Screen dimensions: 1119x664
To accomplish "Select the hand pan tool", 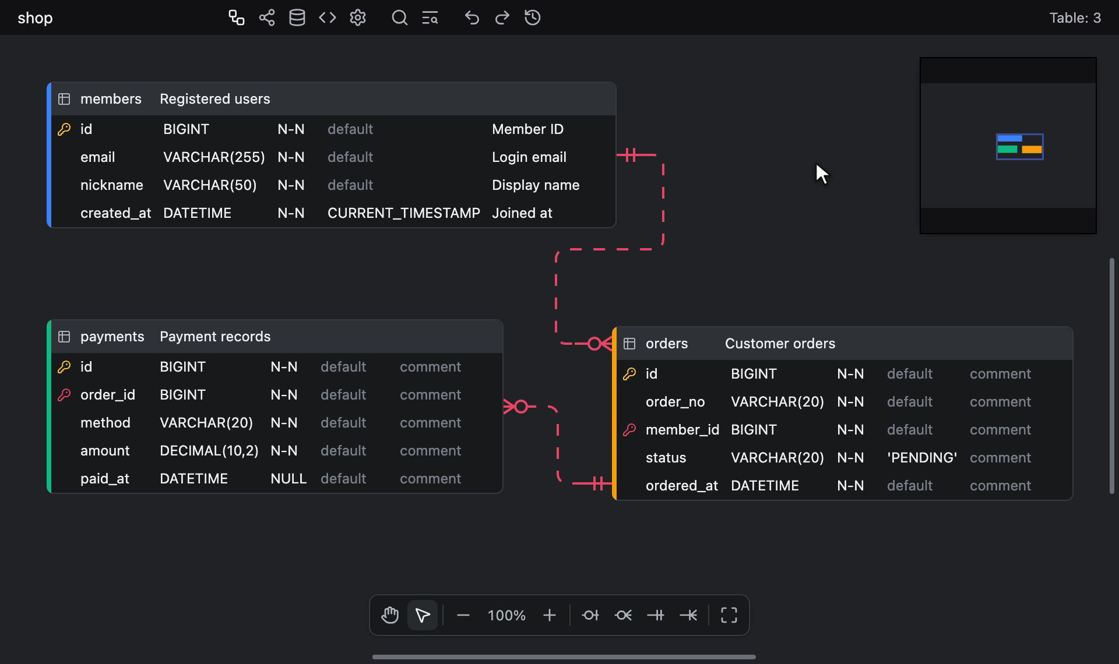I will click(390, 615).
